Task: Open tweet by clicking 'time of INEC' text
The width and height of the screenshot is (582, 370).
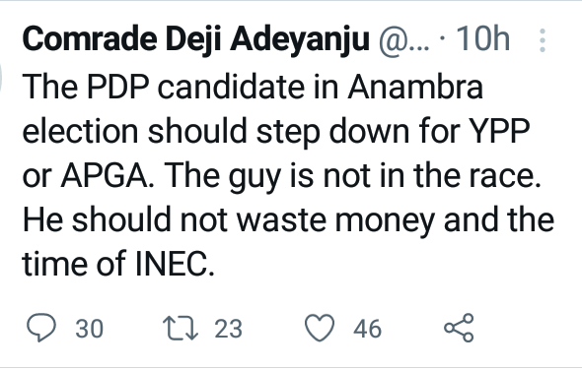Action: (118, 264)
